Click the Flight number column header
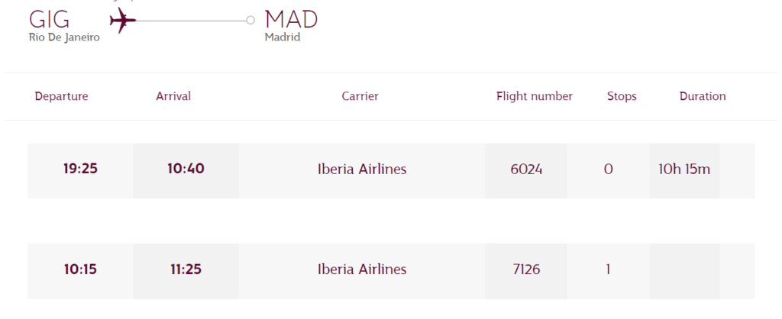This screenshot has height=319, width=782. (535, 96)
